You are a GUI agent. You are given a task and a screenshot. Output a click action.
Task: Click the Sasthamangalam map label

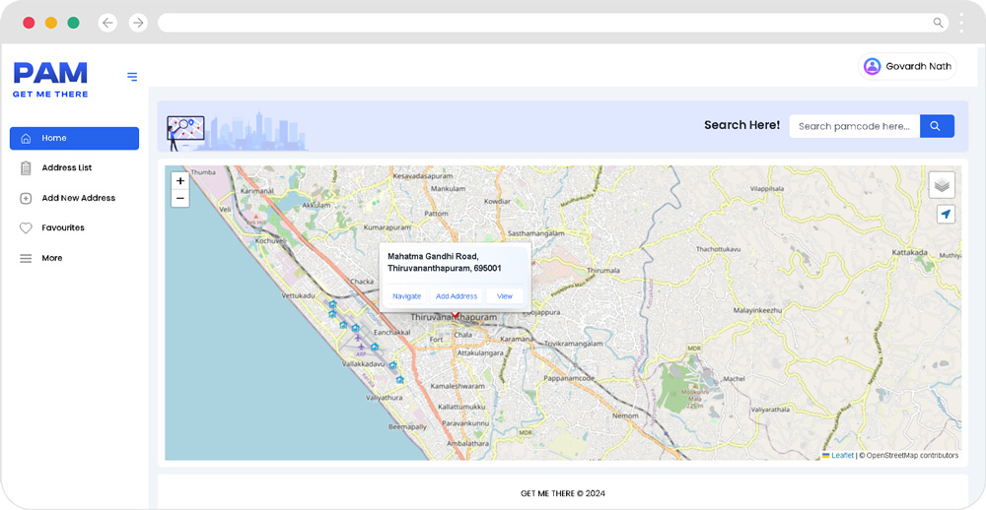pyautogui.click(x=535, y=233)
